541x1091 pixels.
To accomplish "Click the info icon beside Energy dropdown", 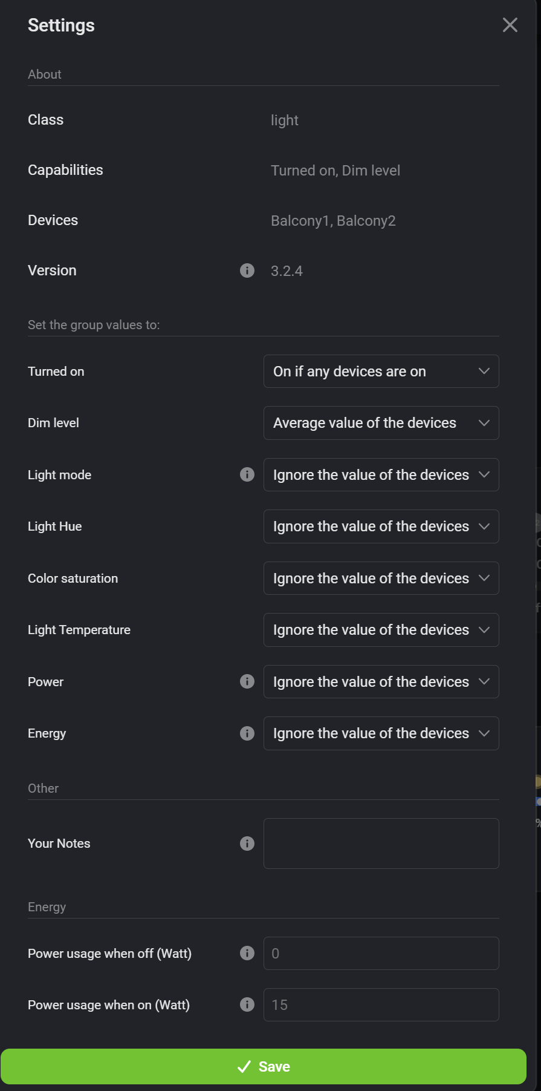I will pos(247,733).
